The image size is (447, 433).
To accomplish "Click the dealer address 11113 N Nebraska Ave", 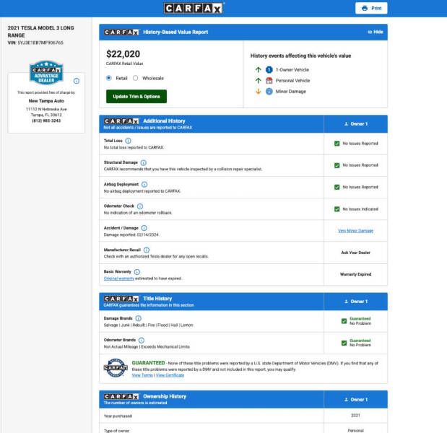I will tap(46, 109).
